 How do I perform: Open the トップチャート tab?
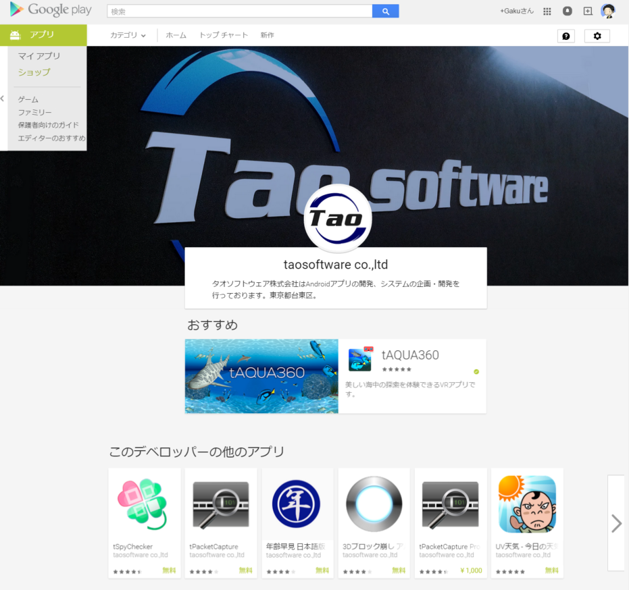click(224, 35)
